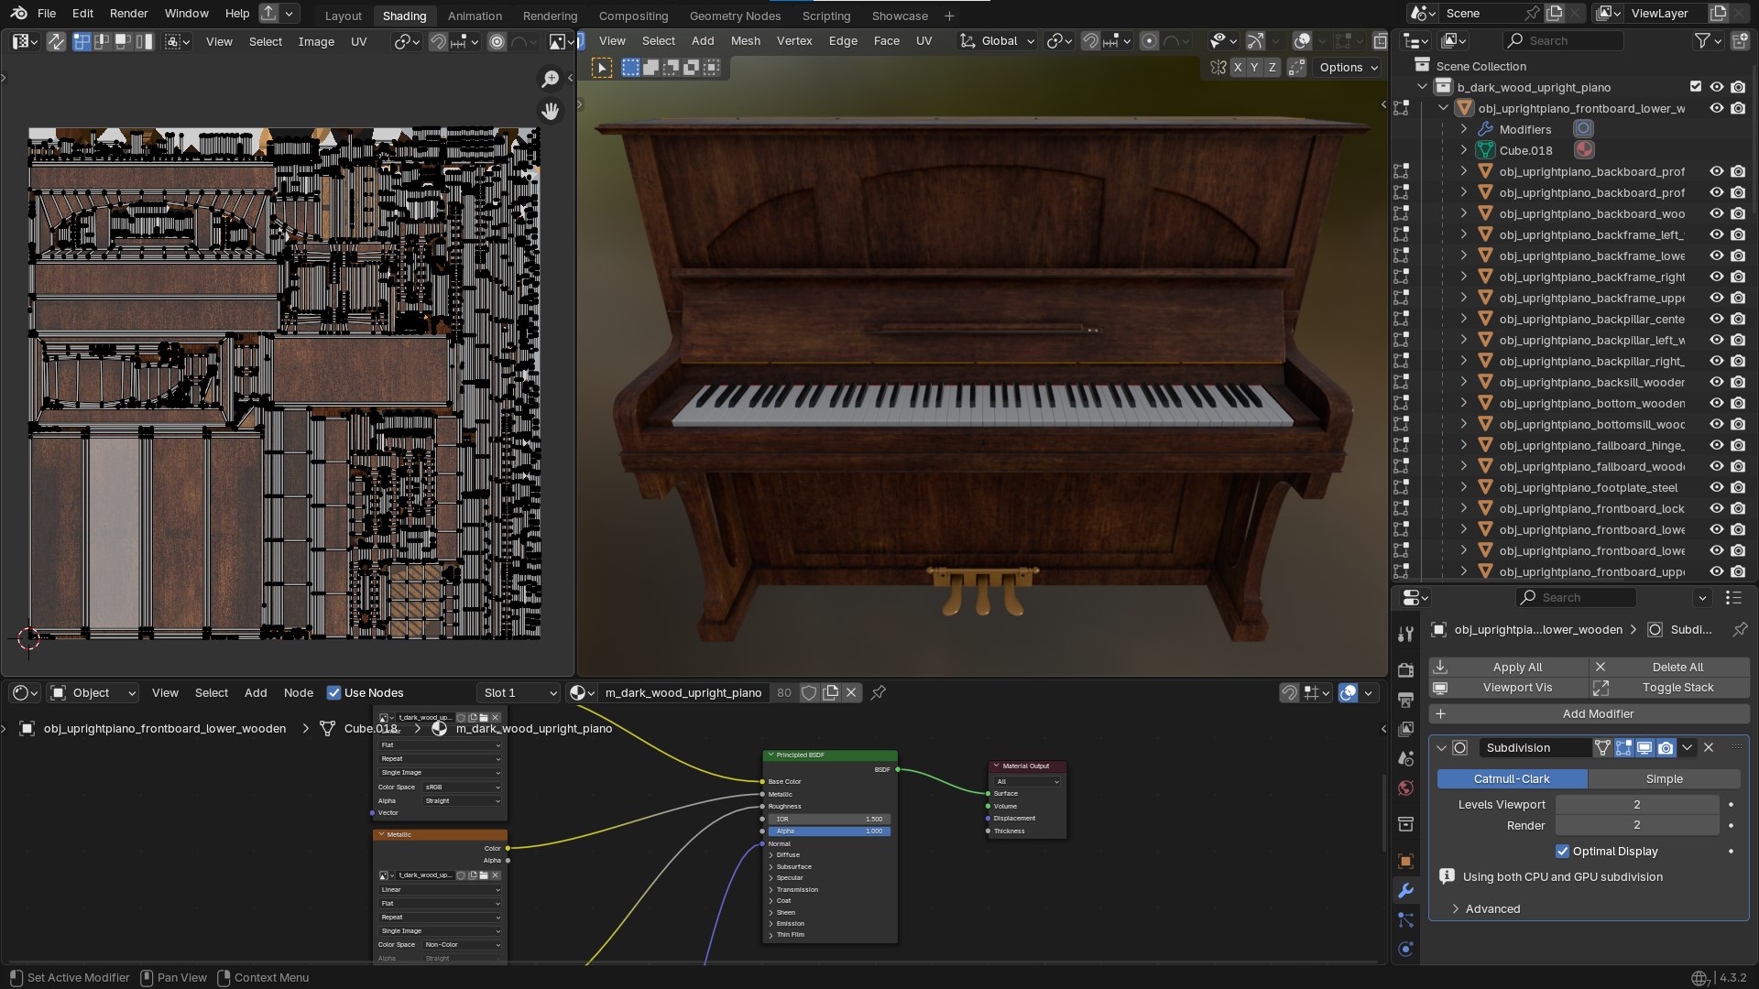Click the Add Modifier button
This screenshot has height=989, width=1759.
click(1589, 713)
